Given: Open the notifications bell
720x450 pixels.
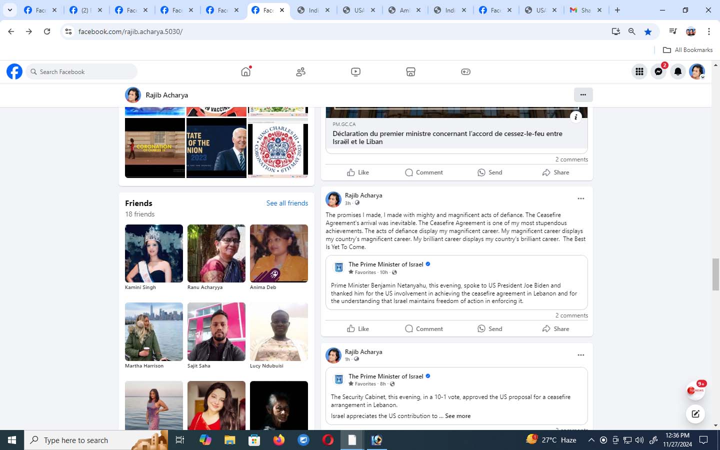Looking at the screenshot, I should coord(677,71).
